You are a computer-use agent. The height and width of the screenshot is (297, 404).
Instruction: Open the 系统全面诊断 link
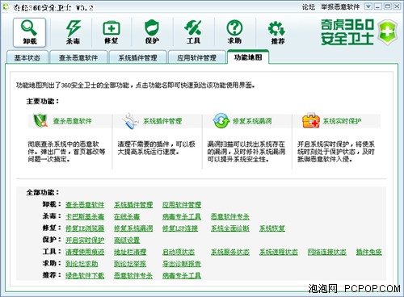coord(230,228)
